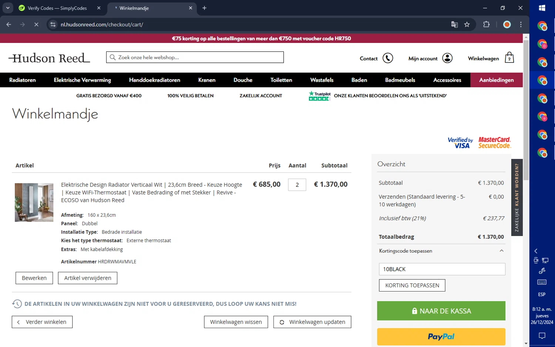
Task: Open Windows Start button
Action: (x=542, y=8)
